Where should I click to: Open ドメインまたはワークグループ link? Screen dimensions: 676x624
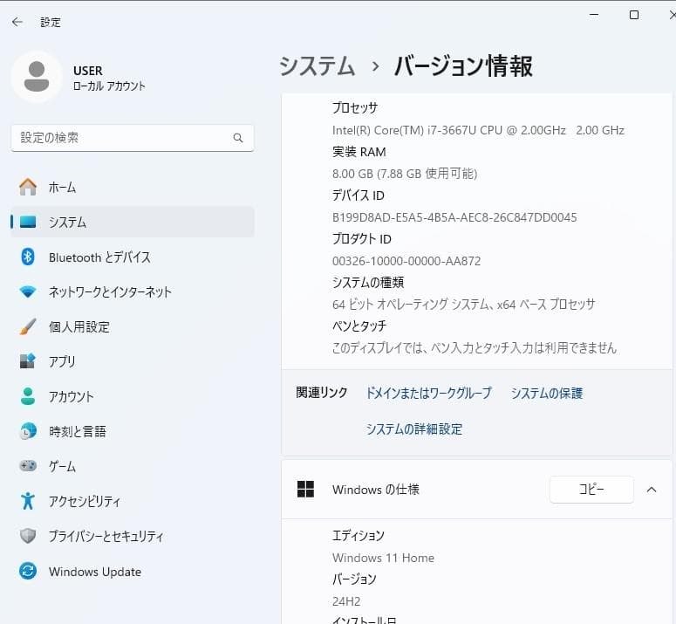coord(428,393)
